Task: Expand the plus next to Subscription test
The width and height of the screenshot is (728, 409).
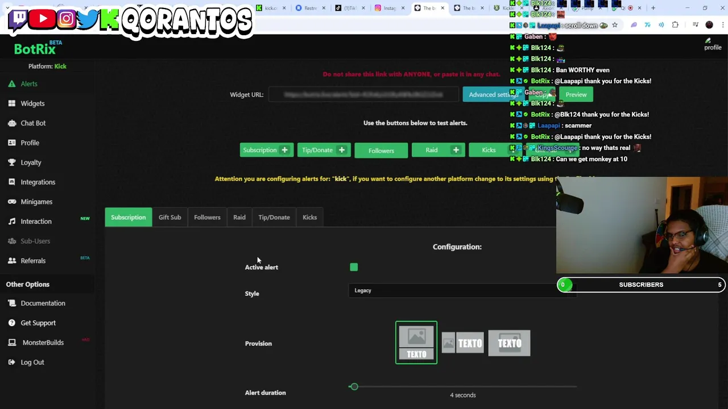Action: pos(284,150)
